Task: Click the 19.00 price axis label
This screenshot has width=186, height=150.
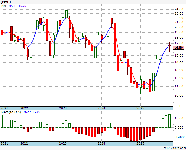Action: [179, 32]
